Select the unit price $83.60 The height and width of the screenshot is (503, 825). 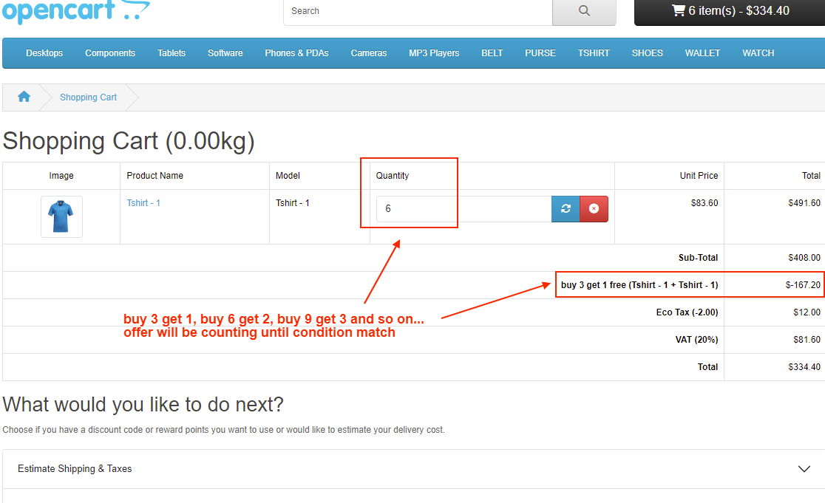705,203
